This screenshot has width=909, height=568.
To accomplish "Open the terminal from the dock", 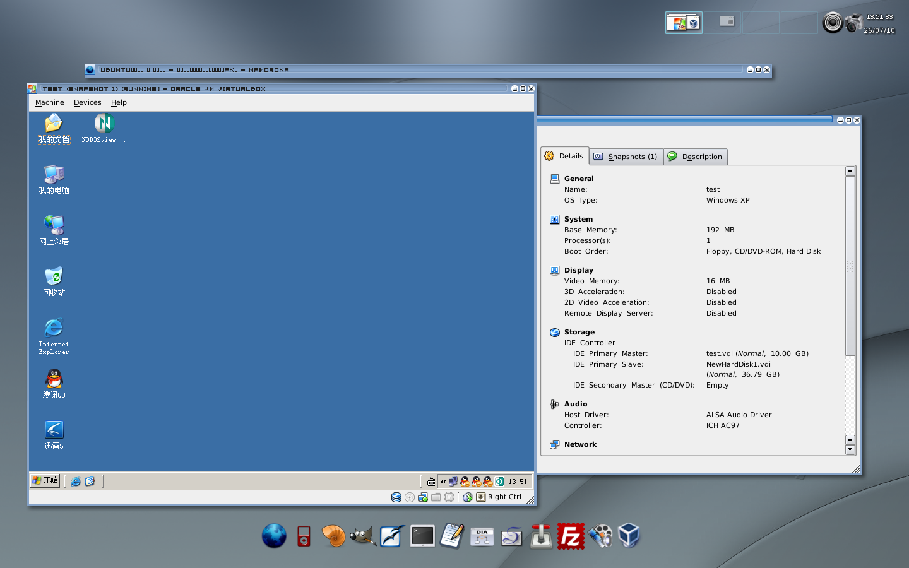I will (422, 536).
